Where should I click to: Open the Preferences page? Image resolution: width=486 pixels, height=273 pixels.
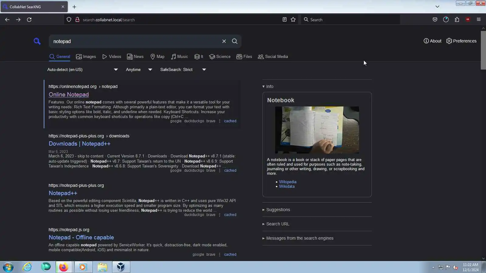pos(461,41)
